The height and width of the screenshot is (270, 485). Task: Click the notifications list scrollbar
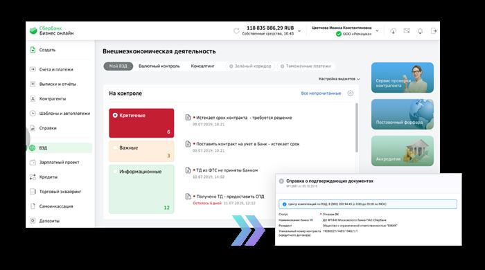357,127
